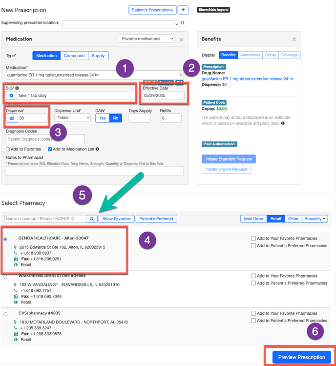The image size is (336, 366).
Task: Switch to the Compound type tab
Action: click(x=74, y=56)
